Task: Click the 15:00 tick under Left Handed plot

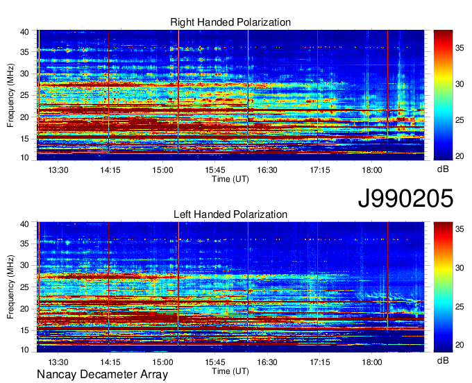Action: pyautogui.click(x=162, y=362)
